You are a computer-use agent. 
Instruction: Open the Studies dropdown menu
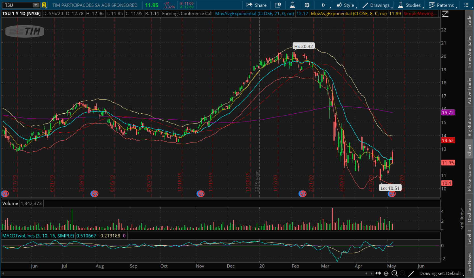pos(410,5)
